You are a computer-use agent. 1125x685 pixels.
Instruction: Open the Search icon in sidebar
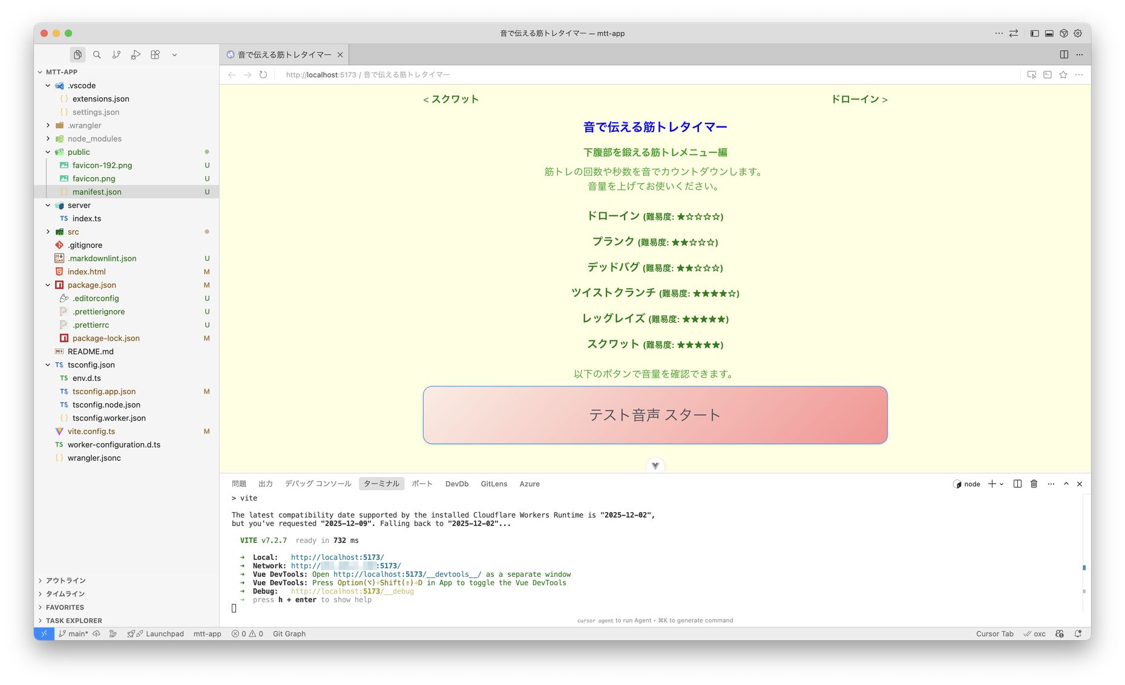click(97, 55)
